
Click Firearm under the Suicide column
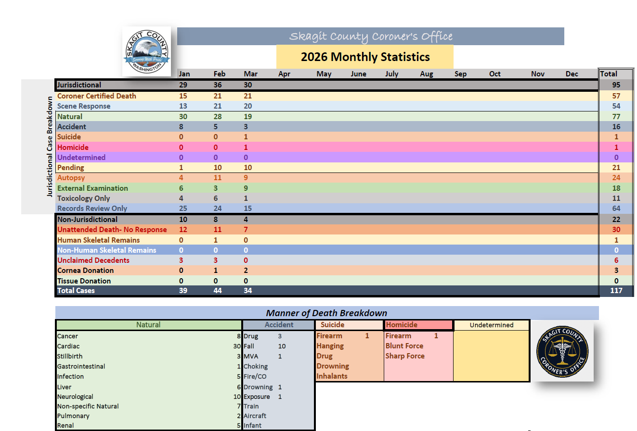pos(329,335)
